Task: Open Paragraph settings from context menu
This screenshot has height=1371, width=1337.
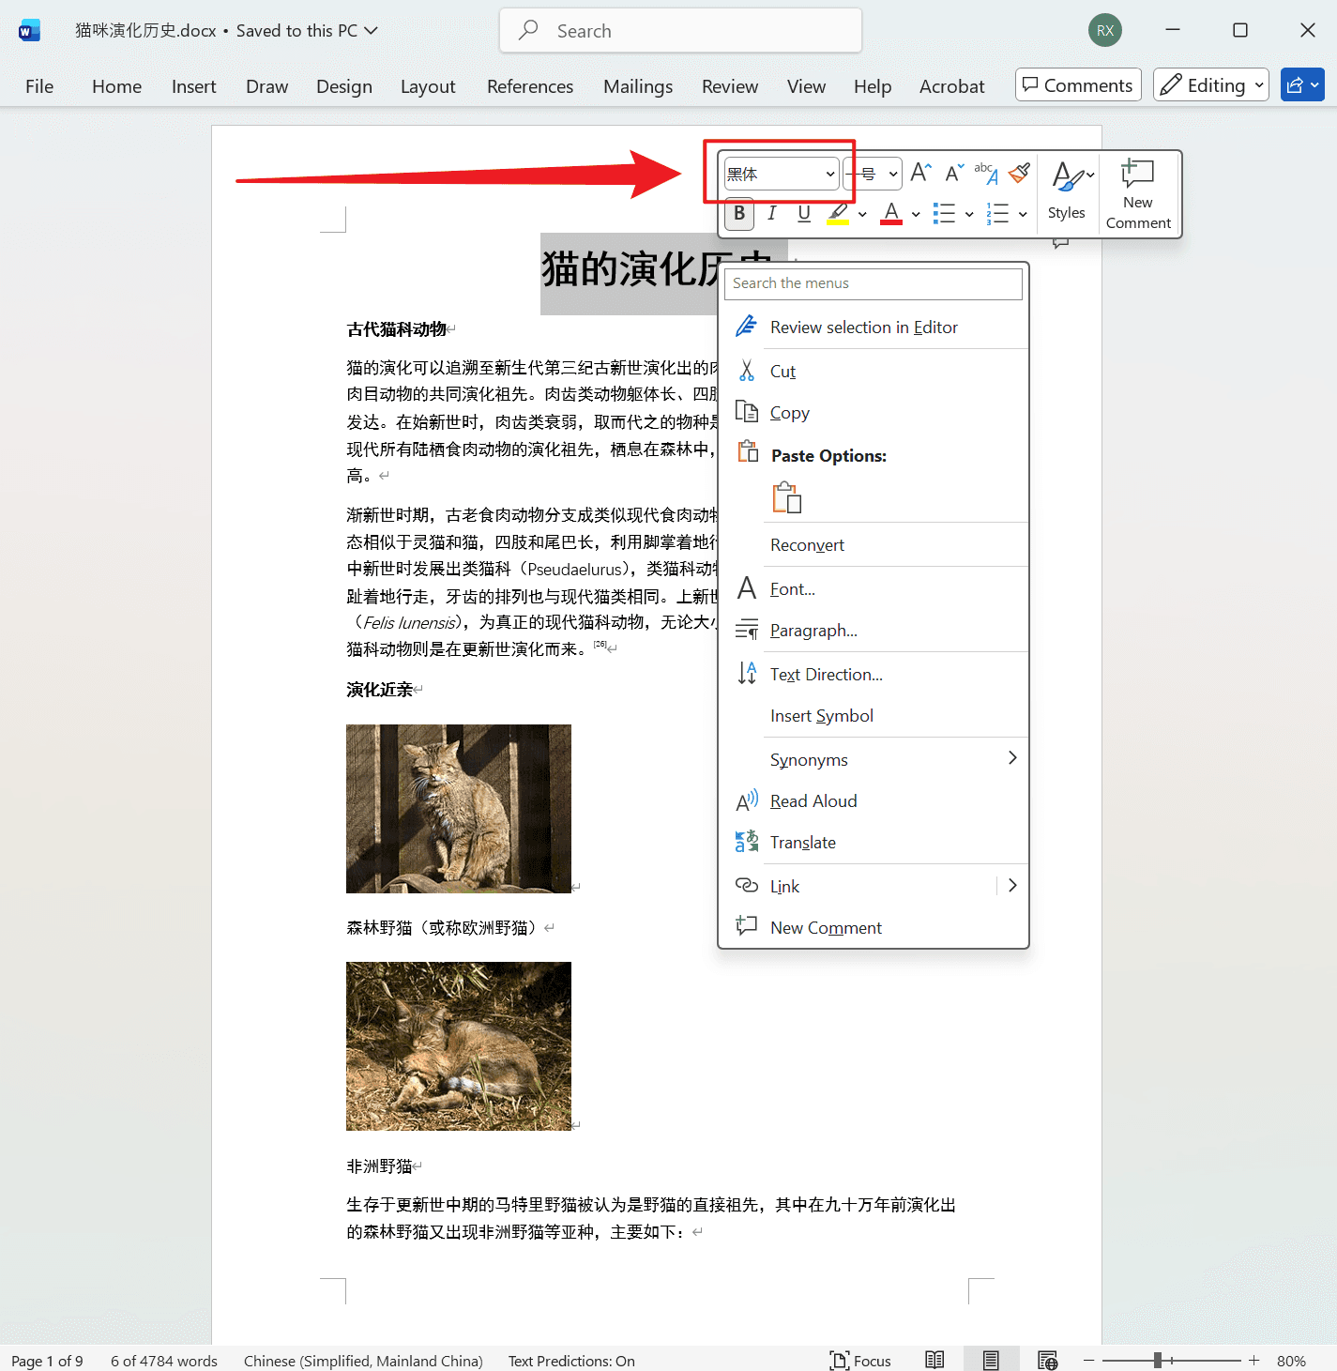Action: pos(813,630)
